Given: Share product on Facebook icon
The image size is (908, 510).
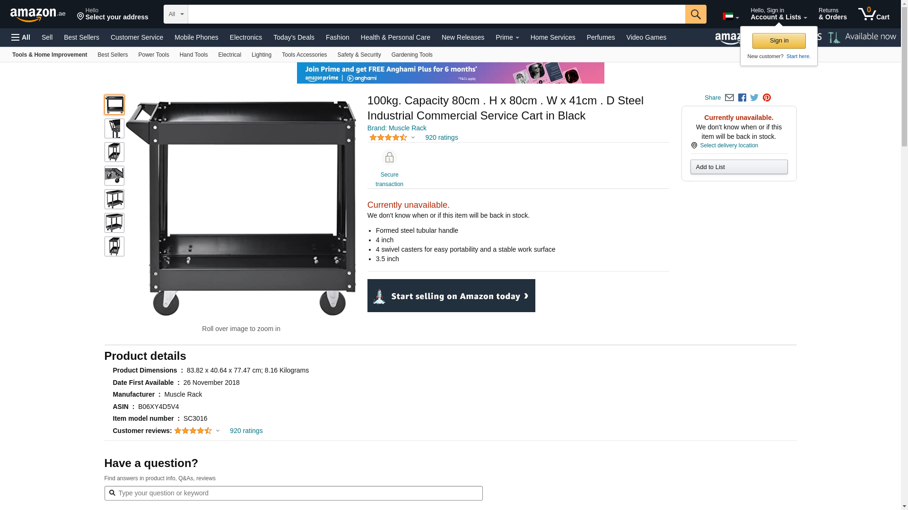Looking at the screenshot, I should (x=742, y=98).
